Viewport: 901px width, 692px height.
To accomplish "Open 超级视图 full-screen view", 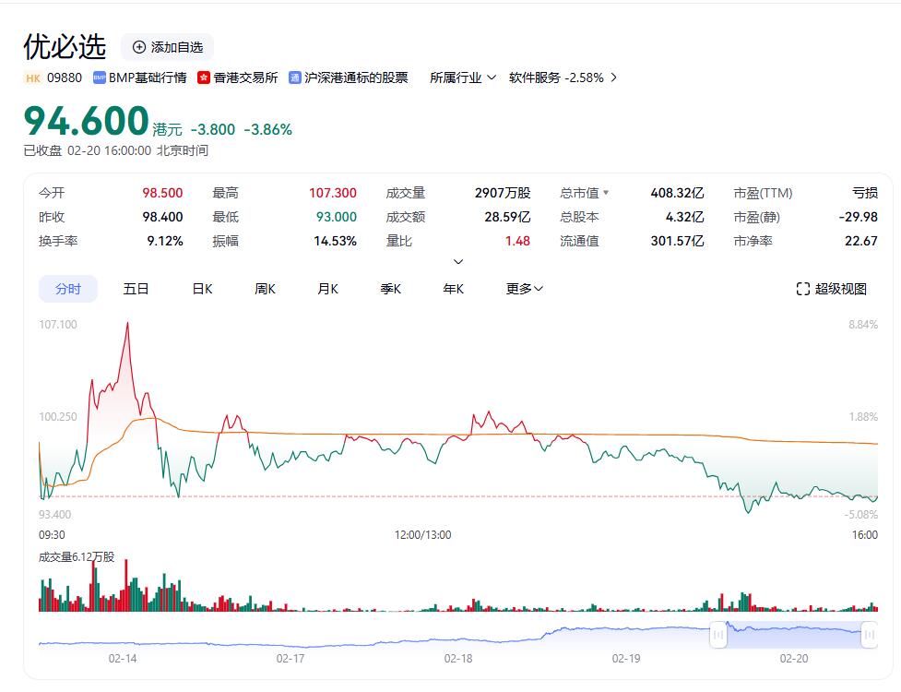I will pos(832,289).
